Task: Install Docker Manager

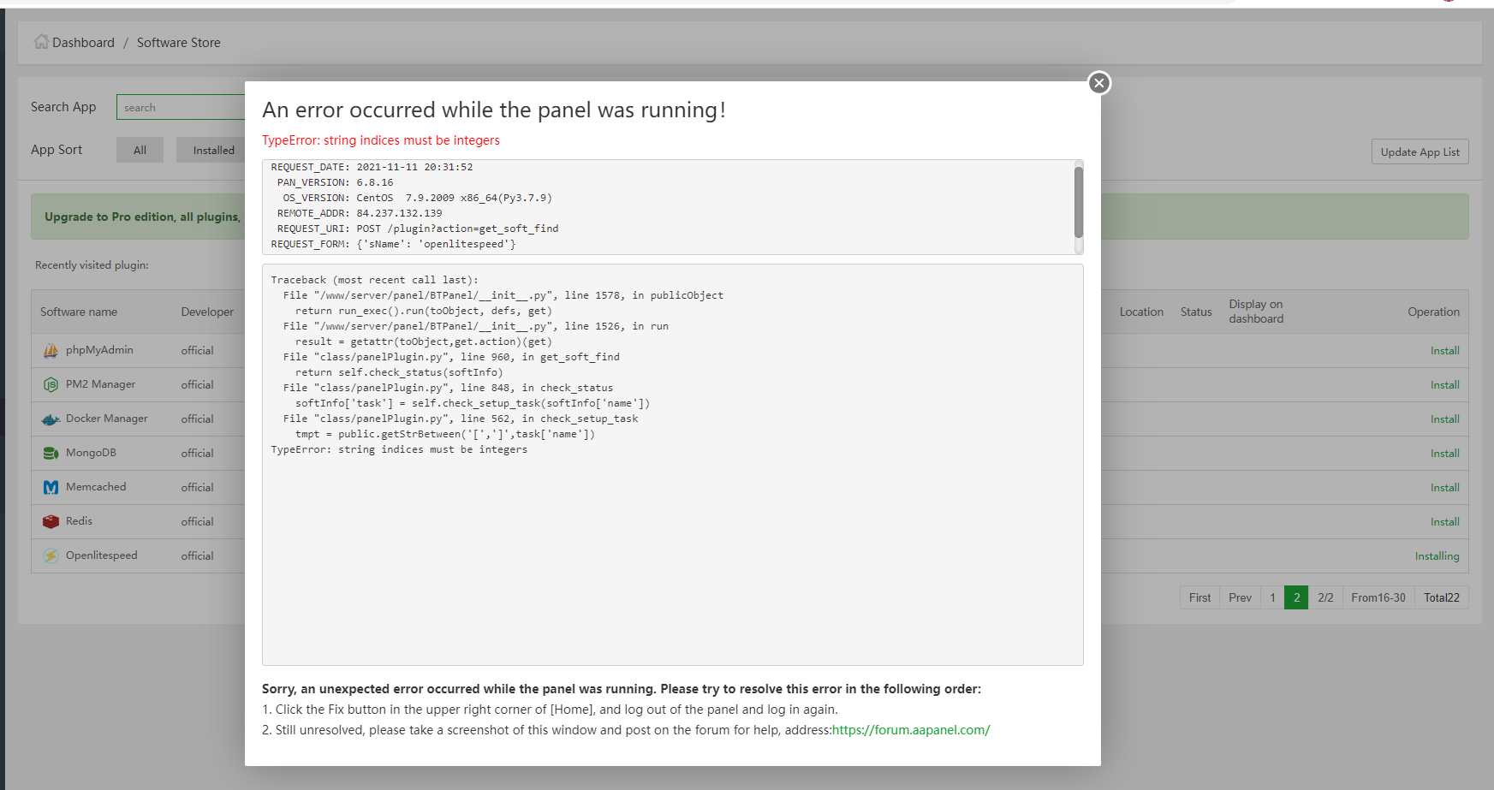Action: tap(1444, 419)
